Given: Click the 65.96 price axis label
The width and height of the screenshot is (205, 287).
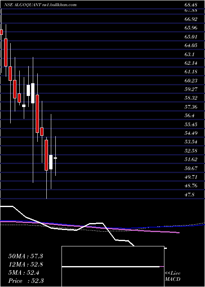Looking at the screenshot, I should [191, 28].
